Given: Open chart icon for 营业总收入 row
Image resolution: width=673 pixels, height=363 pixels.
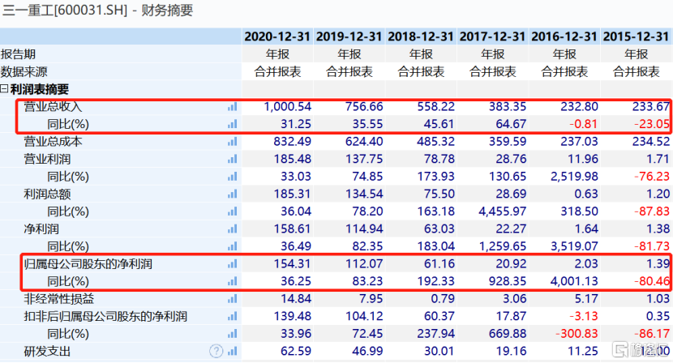Looking at the screenshot, I should pyautogui.click(x=232, y=107).
